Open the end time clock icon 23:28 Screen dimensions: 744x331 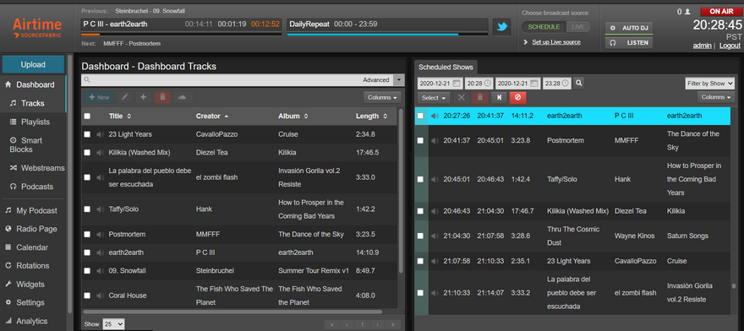pos(565,84)
